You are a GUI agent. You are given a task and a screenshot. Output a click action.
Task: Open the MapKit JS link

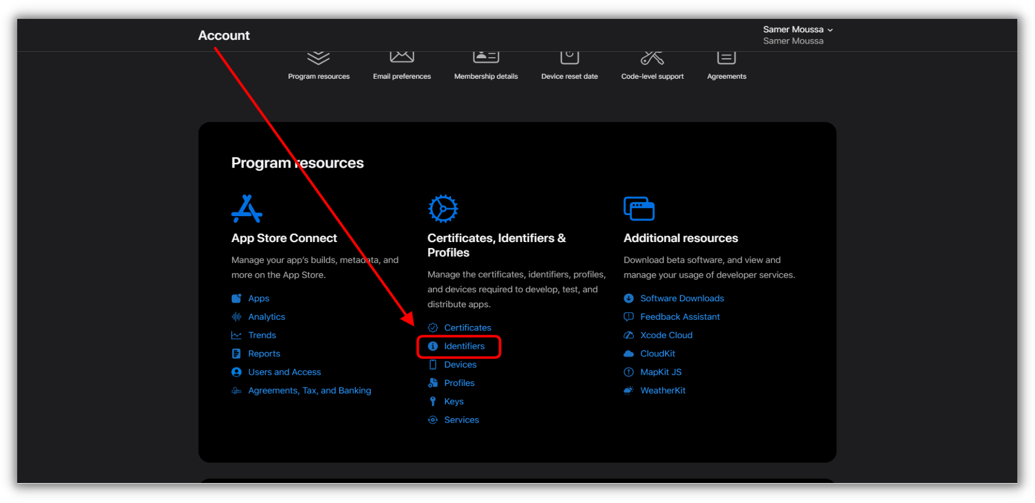click(x=661, y=372)
